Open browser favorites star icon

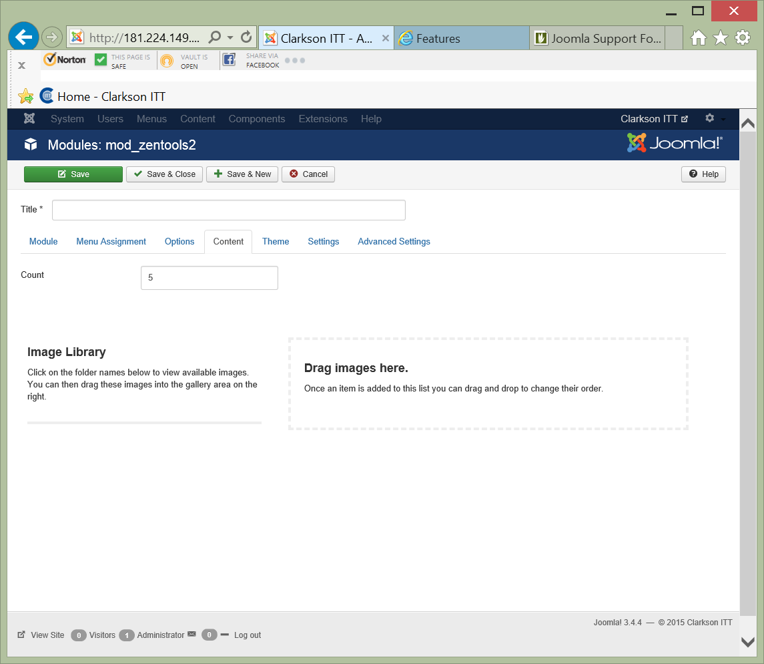click(721, 37)
